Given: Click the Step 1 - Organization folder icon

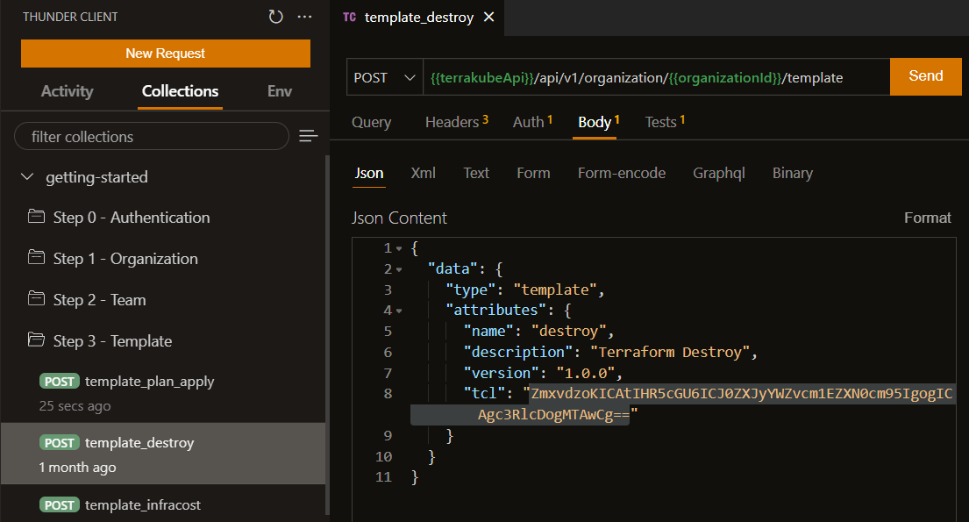Looking at the screenshot, I should click(x=36, y=258).
